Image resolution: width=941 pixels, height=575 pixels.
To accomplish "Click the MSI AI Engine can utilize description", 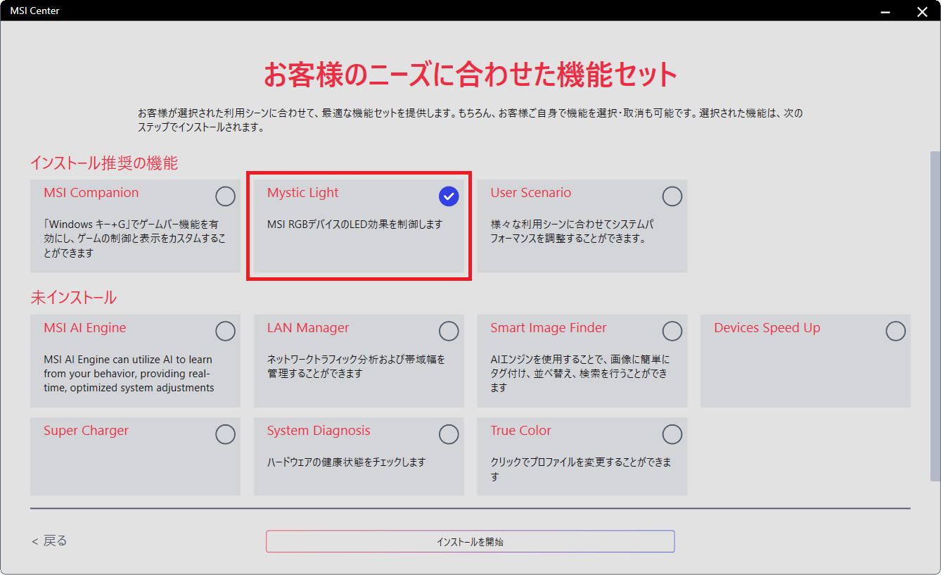I will click(x=129, y=373).
